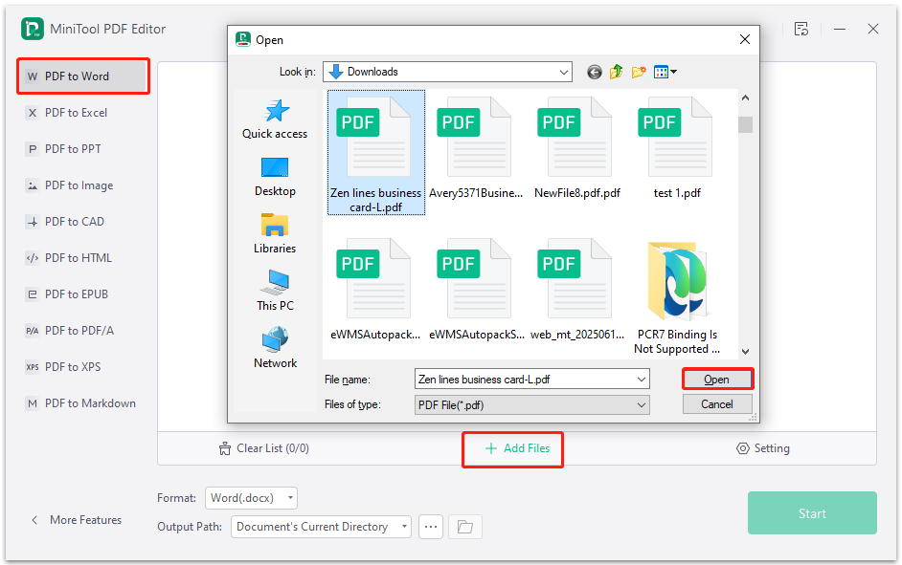Select the web_mt_2025061... PDF file

[x=577, y=289]
